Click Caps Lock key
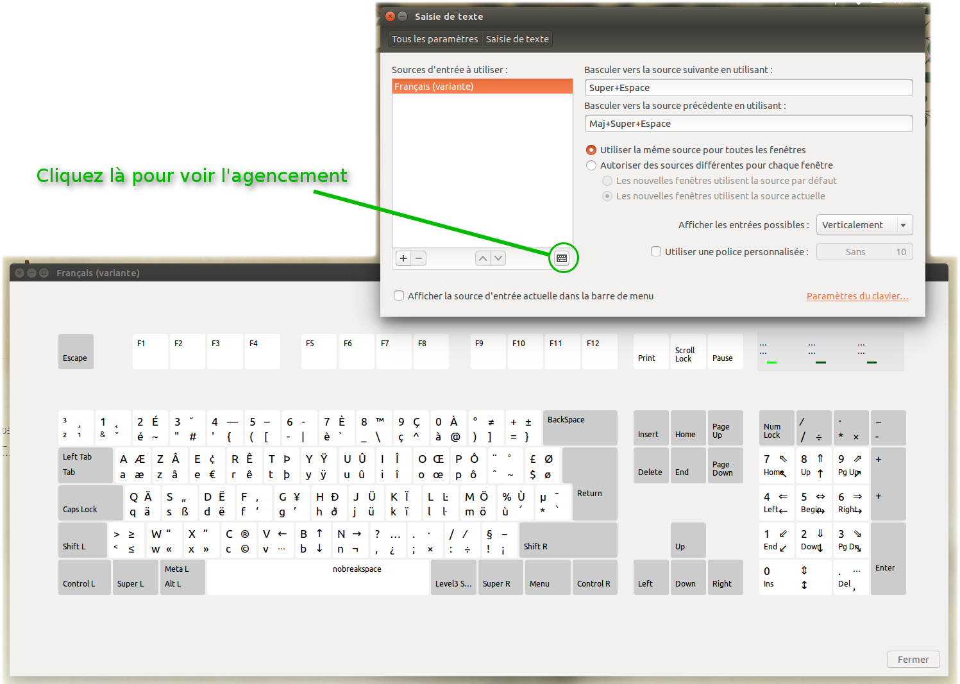 (x=90, y=503)
